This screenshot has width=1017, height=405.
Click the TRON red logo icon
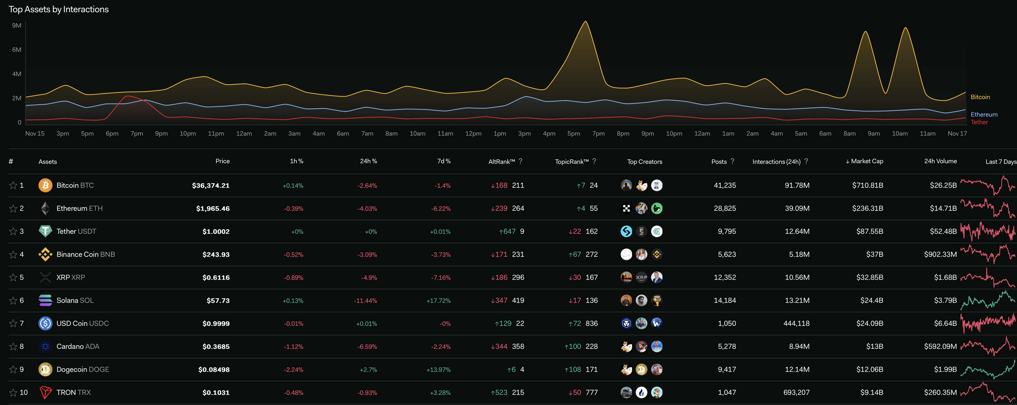pos(45,392)
